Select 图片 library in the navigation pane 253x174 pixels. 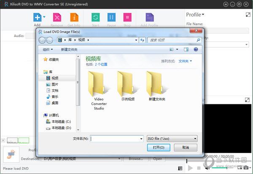pyautogui.click(x=55, y=84)
